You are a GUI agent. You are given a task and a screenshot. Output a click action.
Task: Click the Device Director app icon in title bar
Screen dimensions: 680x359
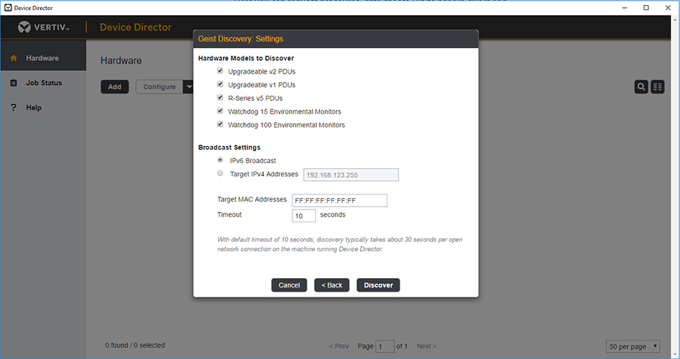coord(8,8)
